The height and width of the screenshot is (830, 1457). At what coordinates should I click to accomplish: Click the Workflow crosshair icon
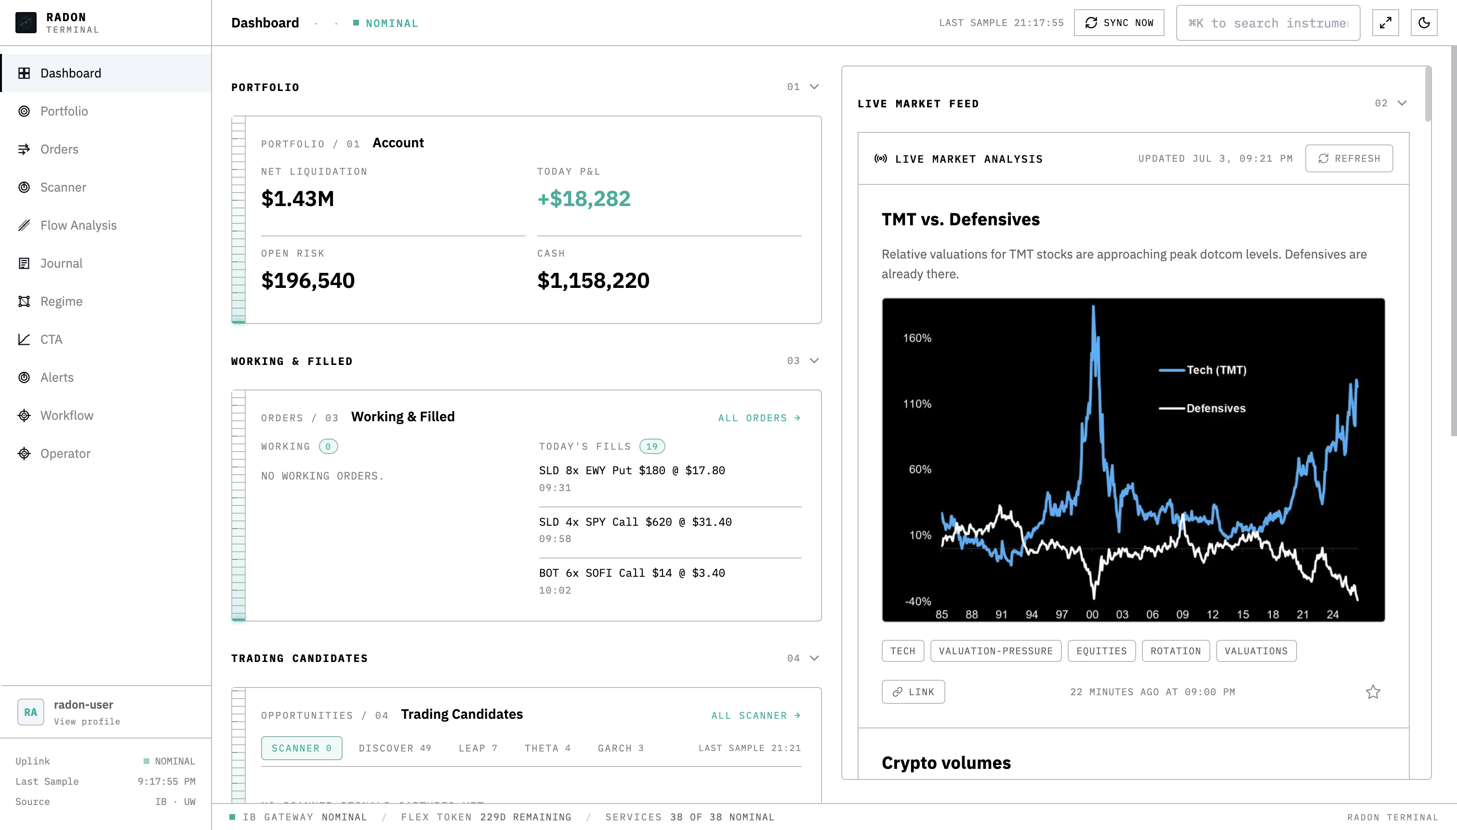pyautogui.click(x=24, y=415)
